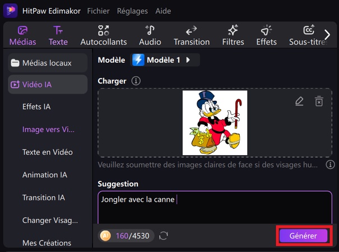The height and width of the screenshot is (252, 339).
Task: Open the Autocollants tab
Action: [x=104, y=36]
